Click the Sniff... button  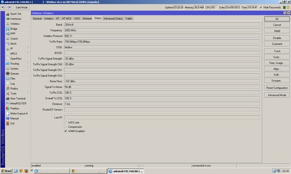click(277, 75)
